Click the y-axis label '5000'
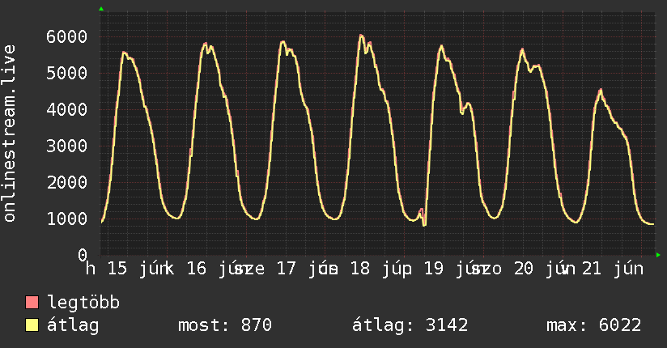This screenshot has height=348, width=667. (x=67, y=73)
